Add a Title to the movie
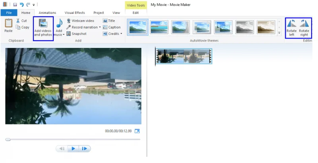This screenshot has height=163, width=318. (109, 21)
